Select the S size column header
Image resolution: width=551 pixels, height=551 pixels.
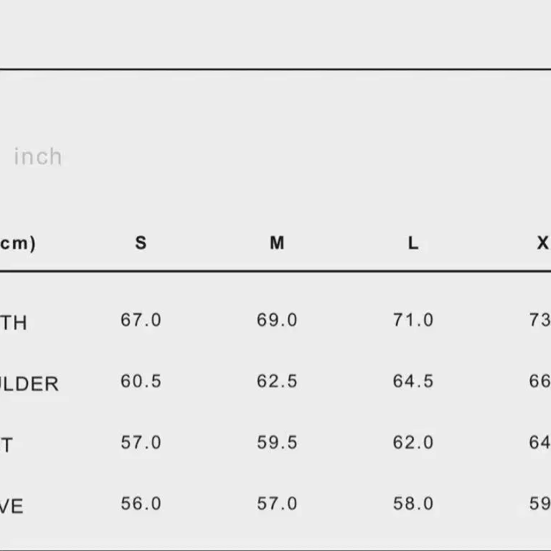(141, 242)
